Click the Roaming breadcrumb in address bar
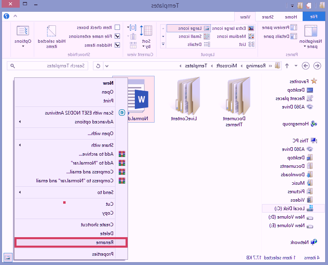This screenshot has width=328, height=265. (x=256, y=66)
